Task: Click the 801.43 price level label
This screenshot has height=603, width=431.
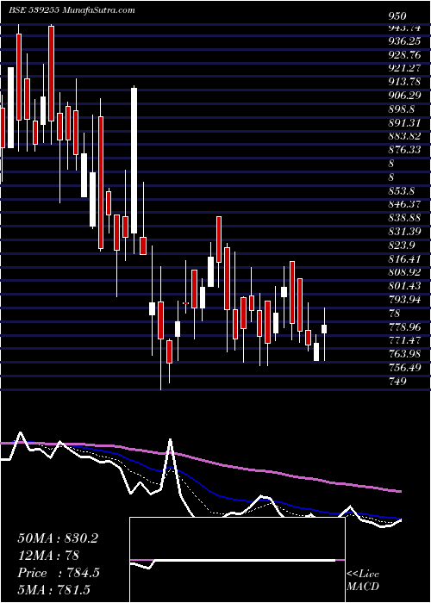Action: click(x=405, y=286)
